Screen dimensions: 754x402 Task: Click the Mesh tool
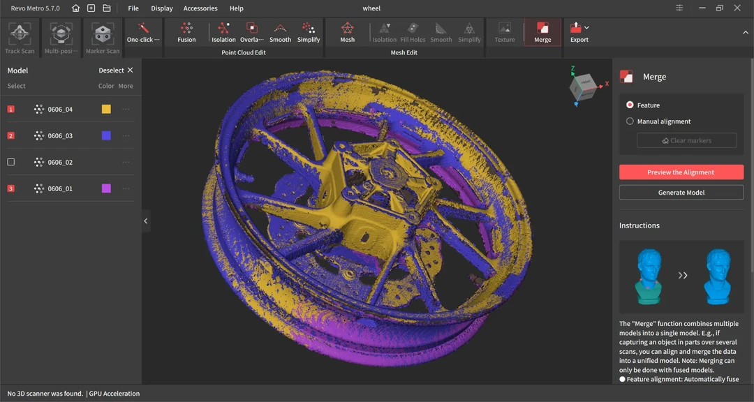[347, 33]
